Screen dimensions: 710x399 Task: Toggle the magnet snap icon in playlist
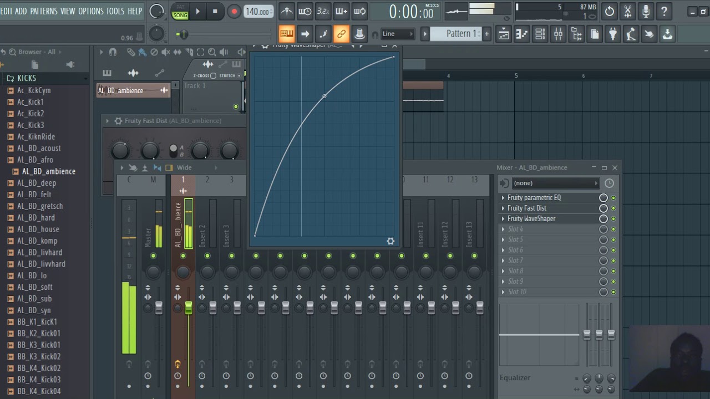pyautogui.click(x=113, y=52)
